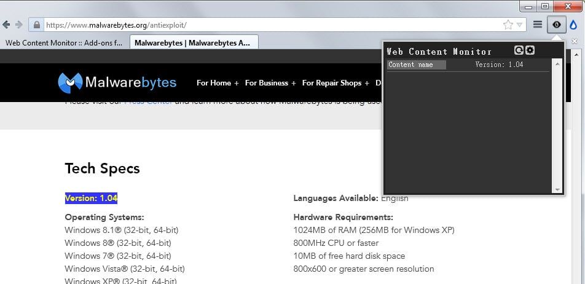Image resolution: width=585 pixels, height=284 pixels.
Task: Click the address bar URL field
Action: [x=272, y=25]
